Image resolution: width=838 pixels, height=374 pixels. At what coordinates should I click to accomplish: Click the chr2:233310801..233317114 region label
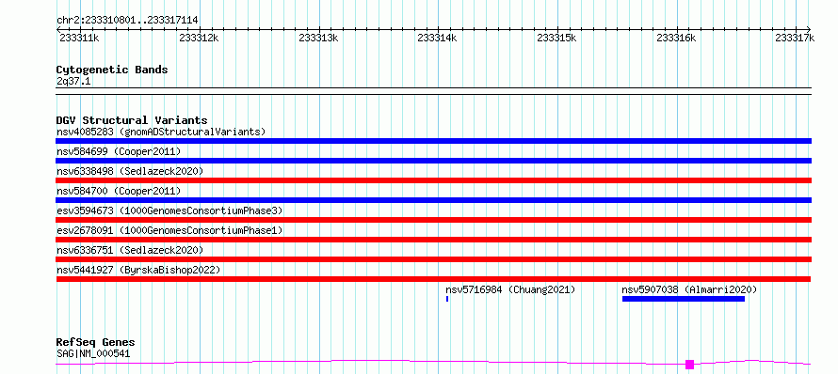(x=127, y=21)
